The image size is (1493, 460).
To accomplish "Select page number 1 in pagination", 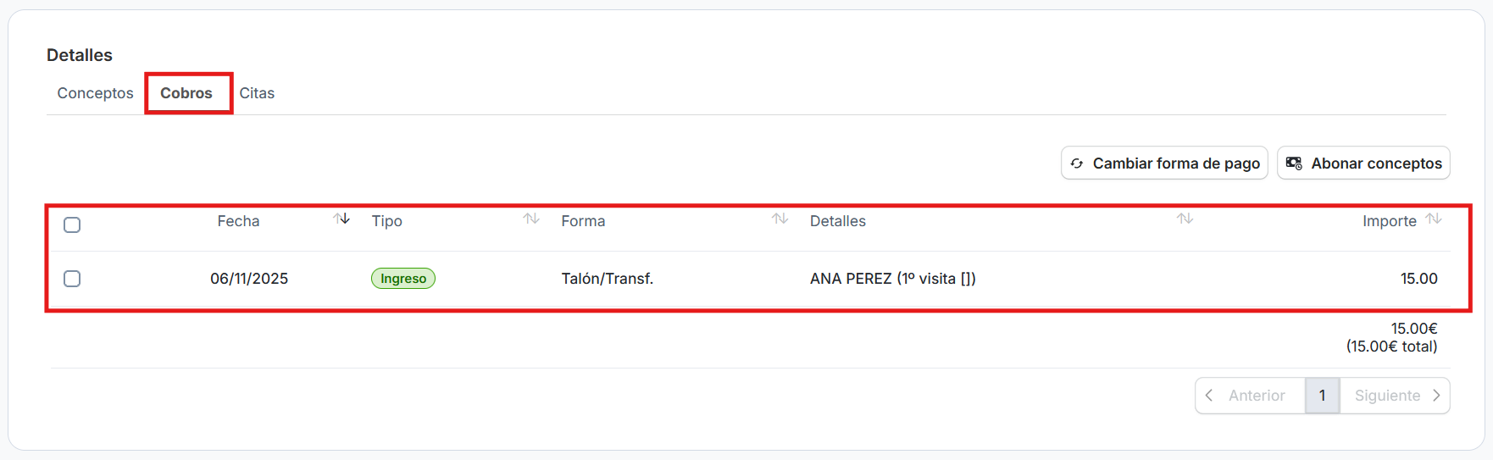I will (1322, 396).
